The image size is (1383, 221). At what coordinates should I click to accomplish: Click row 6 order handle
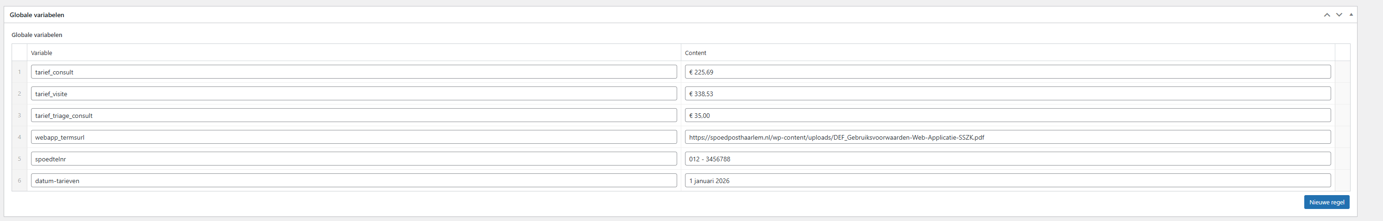[19, 181]
